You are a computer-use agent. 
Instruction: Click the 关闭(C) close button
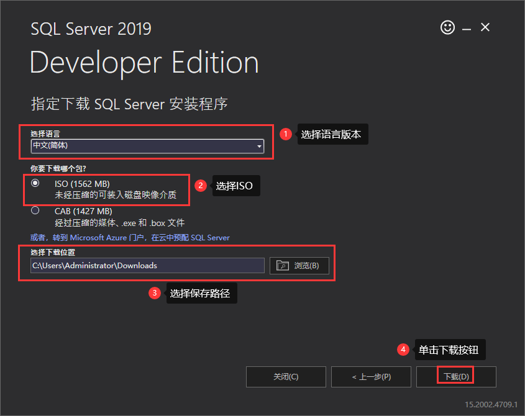(x=286, y=377)
